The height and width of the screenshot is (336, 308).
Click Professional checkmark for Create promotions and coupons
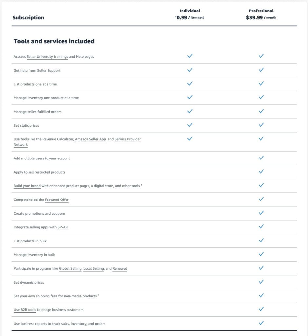[261, 213]
